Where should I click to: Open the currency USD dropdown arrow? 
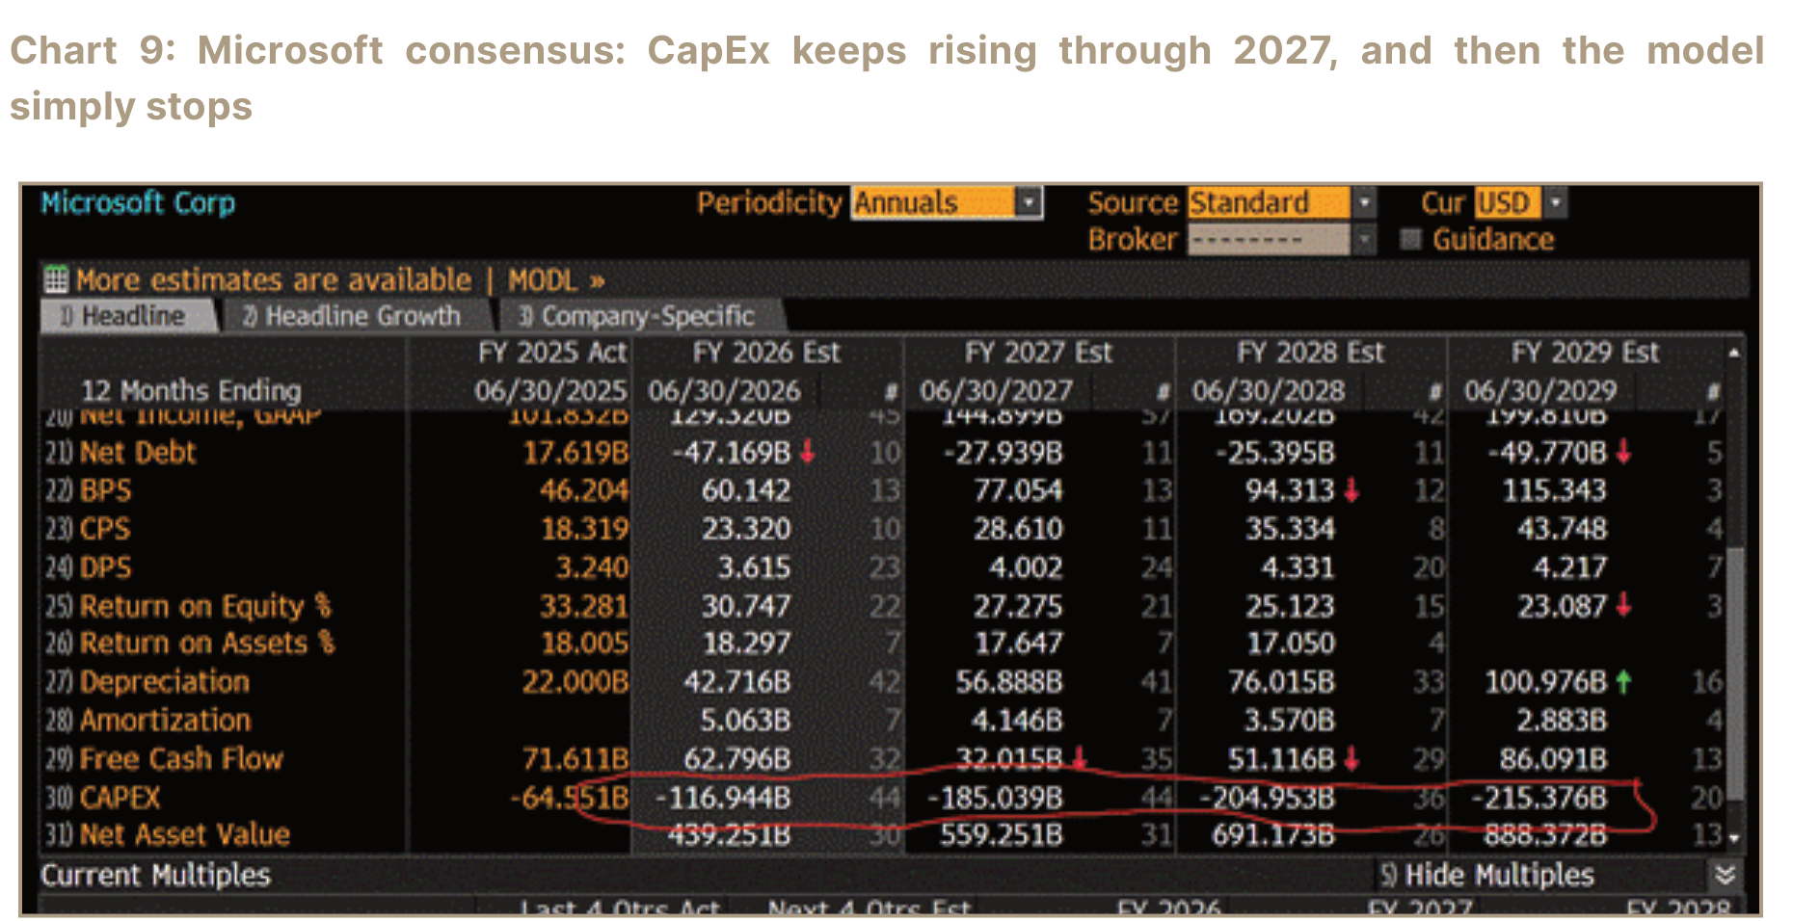(x=1555, y=203)
